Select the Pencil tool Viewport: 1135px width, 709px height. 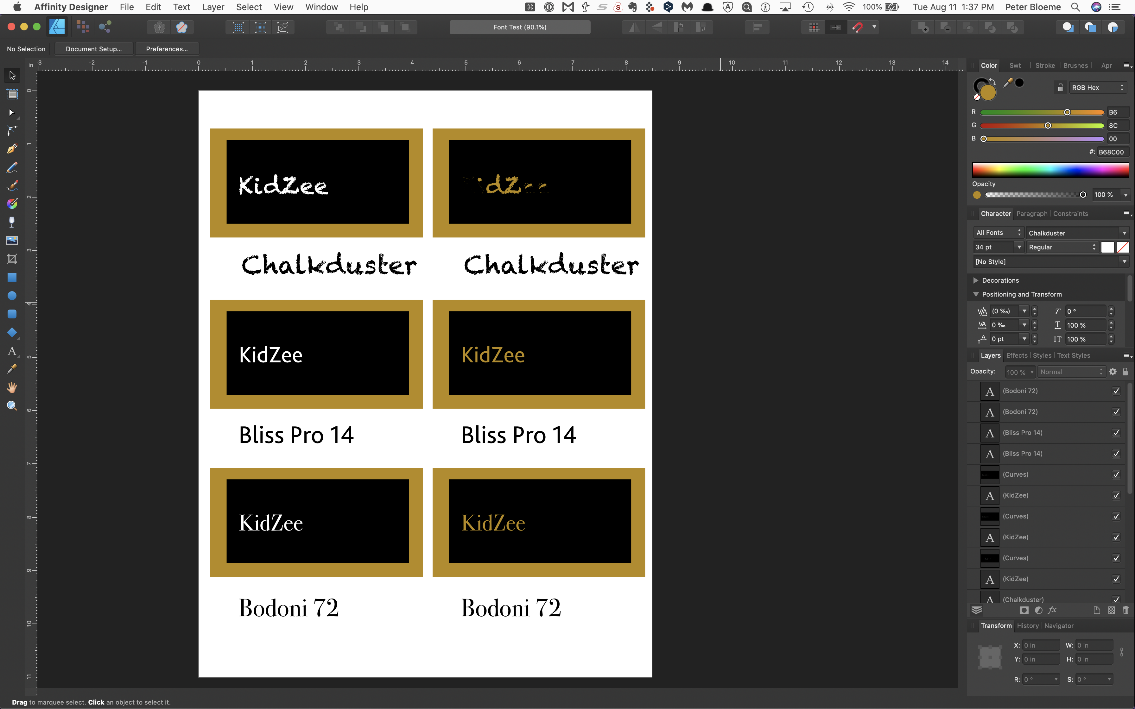12,167
